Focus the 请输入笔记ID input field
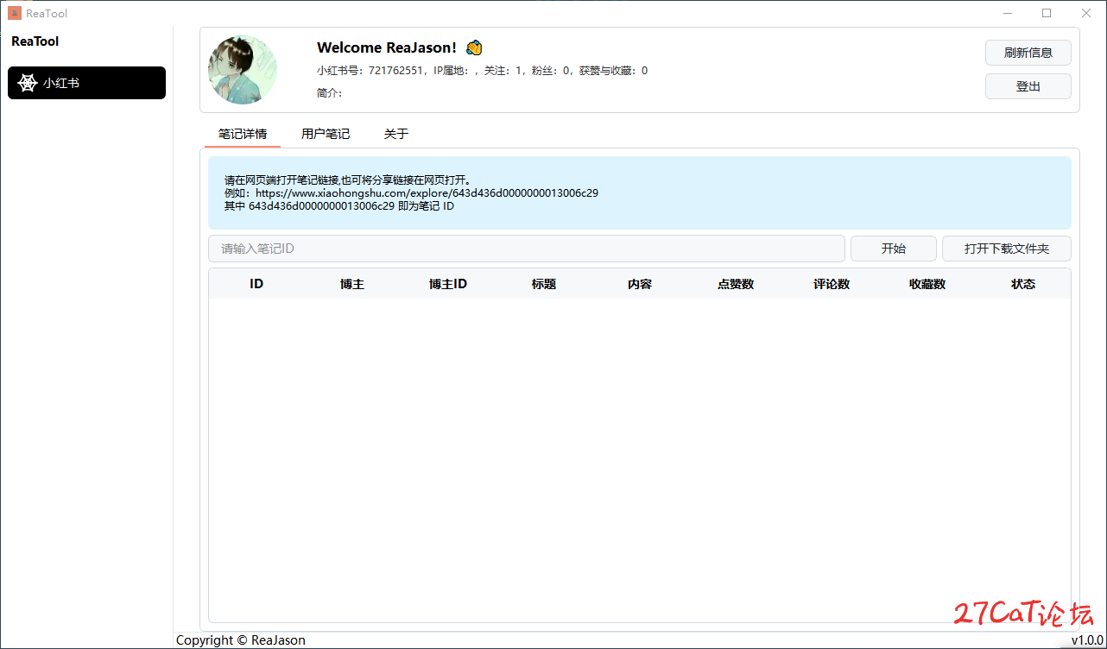The height and width of the screenshot is (649, 1107). pos(527,249)
